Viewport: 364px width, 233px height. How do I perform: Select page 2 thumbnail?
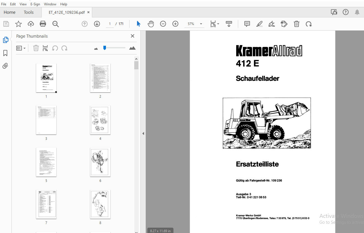tap(100, 78)
